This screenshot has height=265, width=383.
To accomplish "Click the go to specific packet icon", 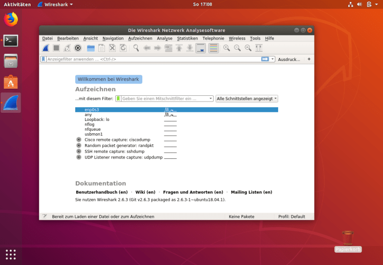I will click(x=168, y=48).
